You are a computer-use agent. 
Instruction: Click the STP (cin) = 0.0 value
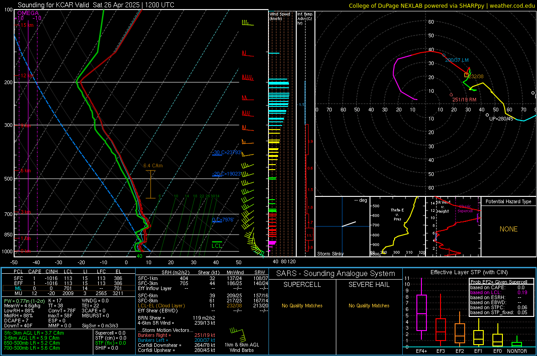click(x=111, y=338)
